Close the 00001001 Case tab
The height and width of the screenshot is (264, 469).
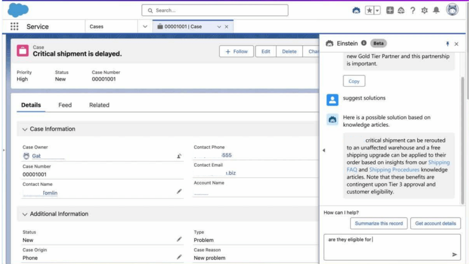click(226, 27)
